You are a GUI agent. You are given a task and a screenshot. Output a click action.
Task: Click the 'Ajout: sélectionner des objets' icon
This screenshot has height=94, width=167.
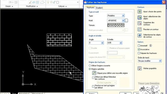pos(140,17)
